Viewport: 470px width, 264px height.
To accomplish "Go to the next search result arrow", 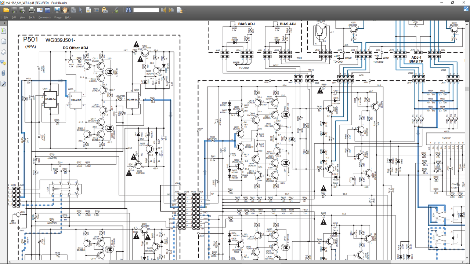I will point(171,10).
